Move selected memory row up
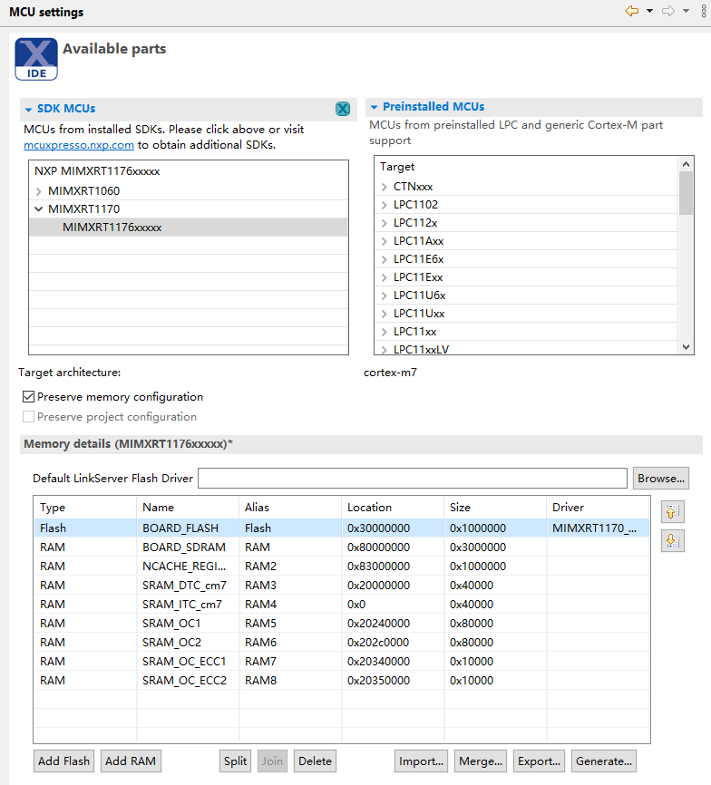This screenshot has width=711, height=785. pyautogui.click(x=672, y=512)
